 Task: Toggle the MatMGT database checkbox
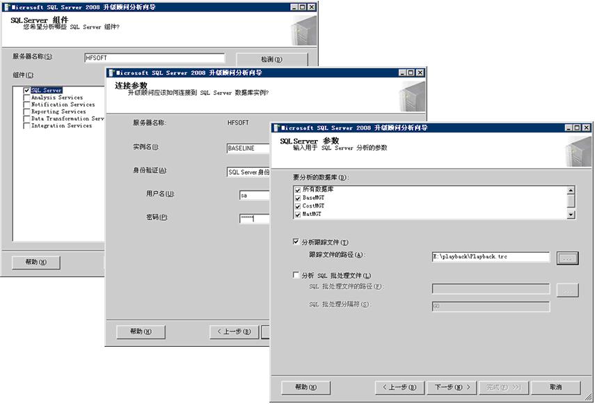pos(298,215)
